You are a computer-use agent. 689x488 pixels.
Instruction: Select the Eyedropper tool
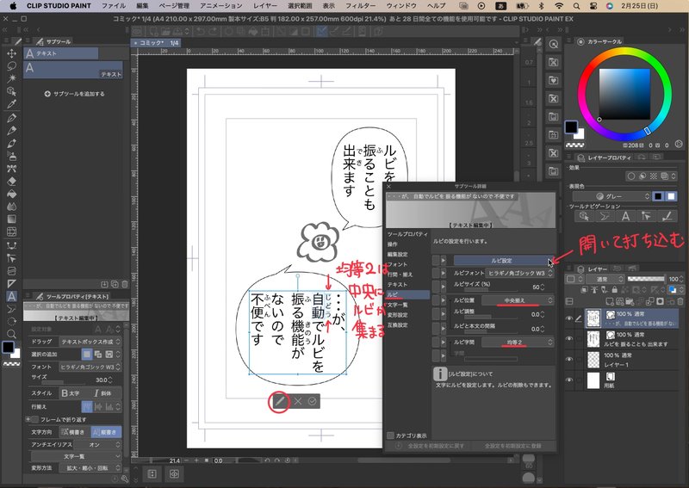(11, 104)
